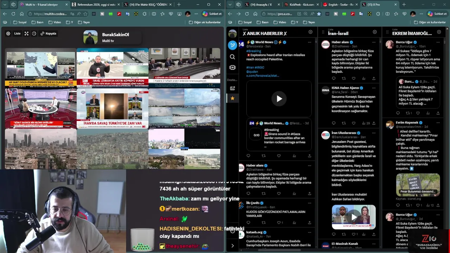Open tab search chevron in left browser window
Viewport: 450px width, 253px height.
[5, 5]
